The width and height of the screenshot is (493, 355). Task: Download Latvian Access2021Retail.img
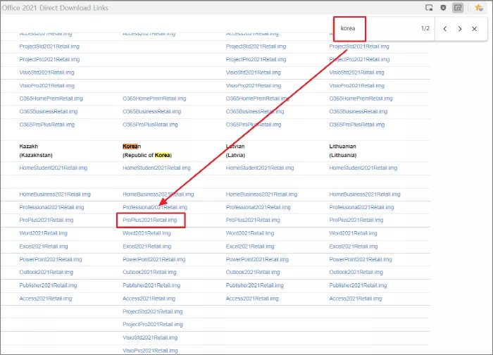click(x=252, y=299)
